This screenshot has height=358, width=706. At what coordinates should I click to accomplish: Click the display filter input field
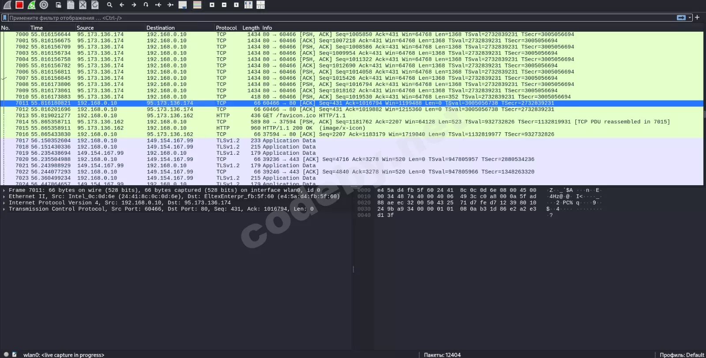point(342,18)
